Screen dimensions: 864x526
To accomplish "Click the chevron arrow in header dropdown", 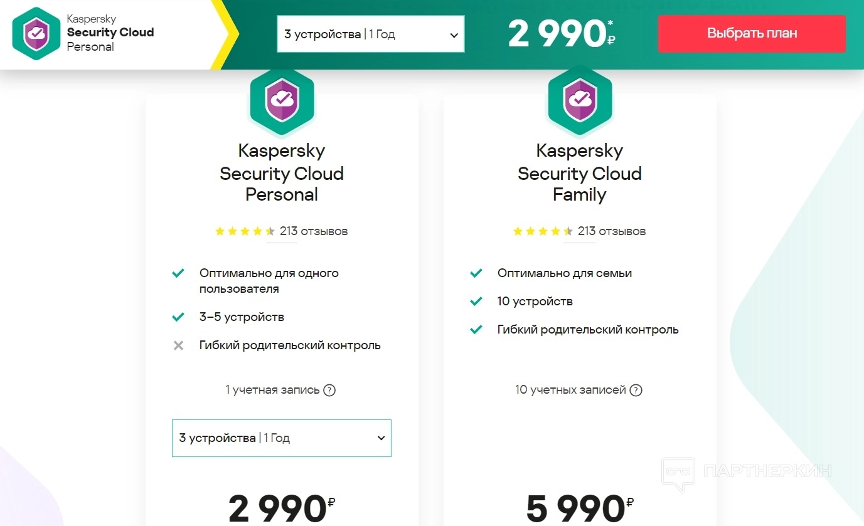I will coord(454,35).
